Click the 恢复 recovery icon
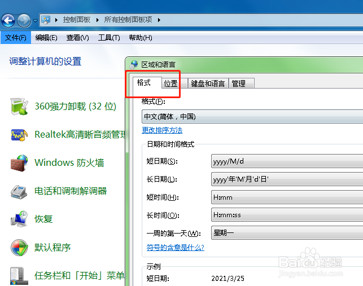The width and height of the screenshot is (363, 286). pos(19,219)
